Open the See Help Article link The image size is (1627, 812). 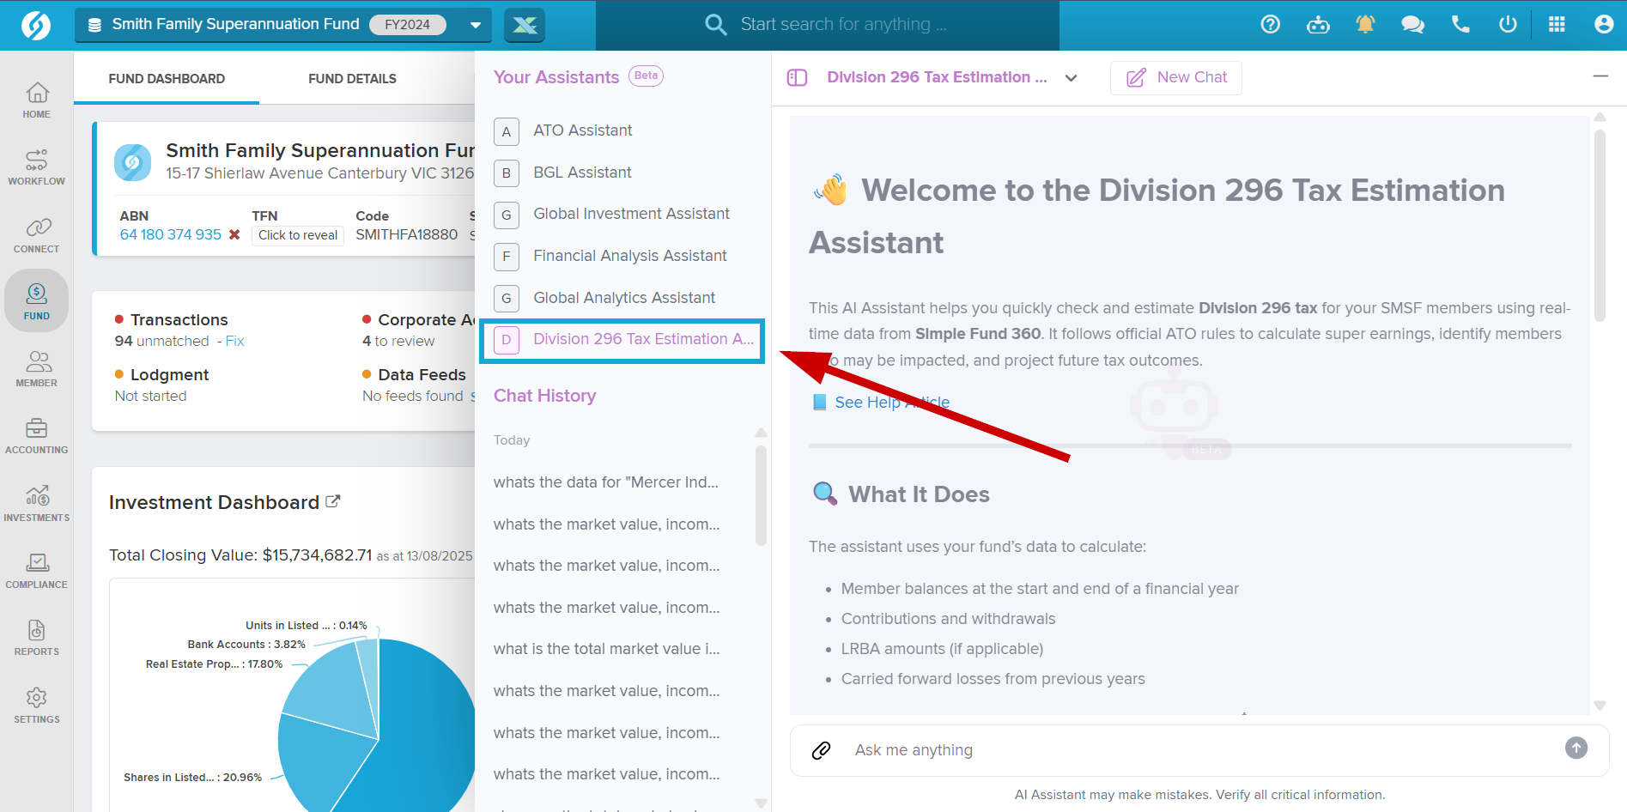(891, 402)
